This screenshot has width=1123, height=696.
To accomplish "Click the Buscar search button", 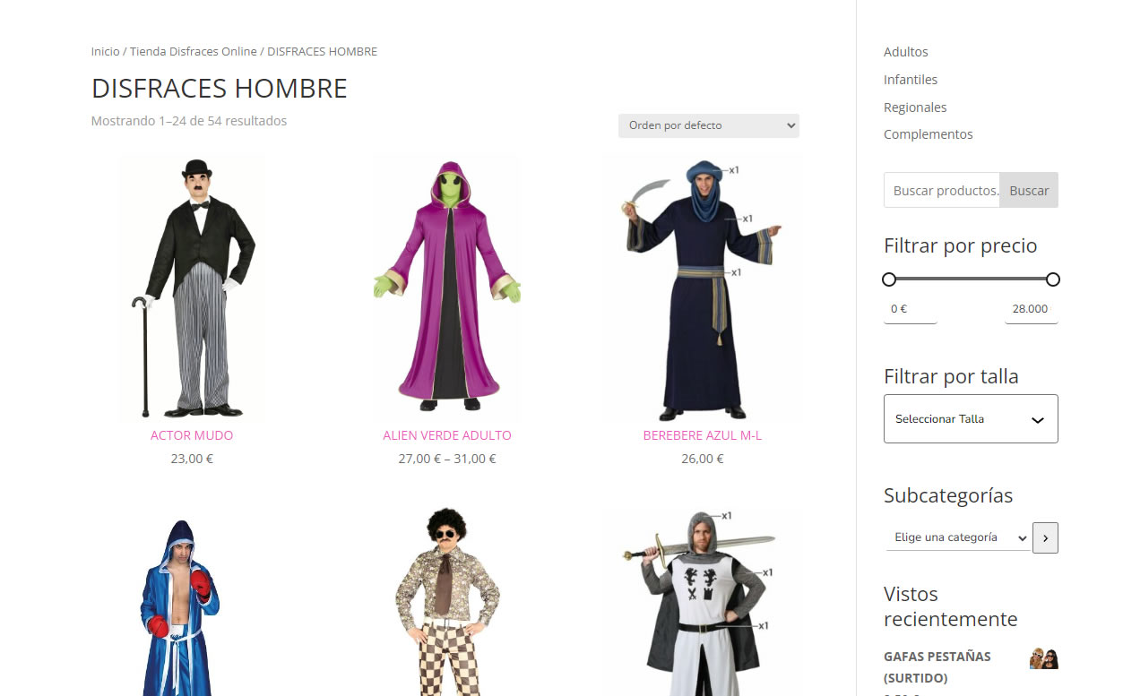I will point(1029,190).
